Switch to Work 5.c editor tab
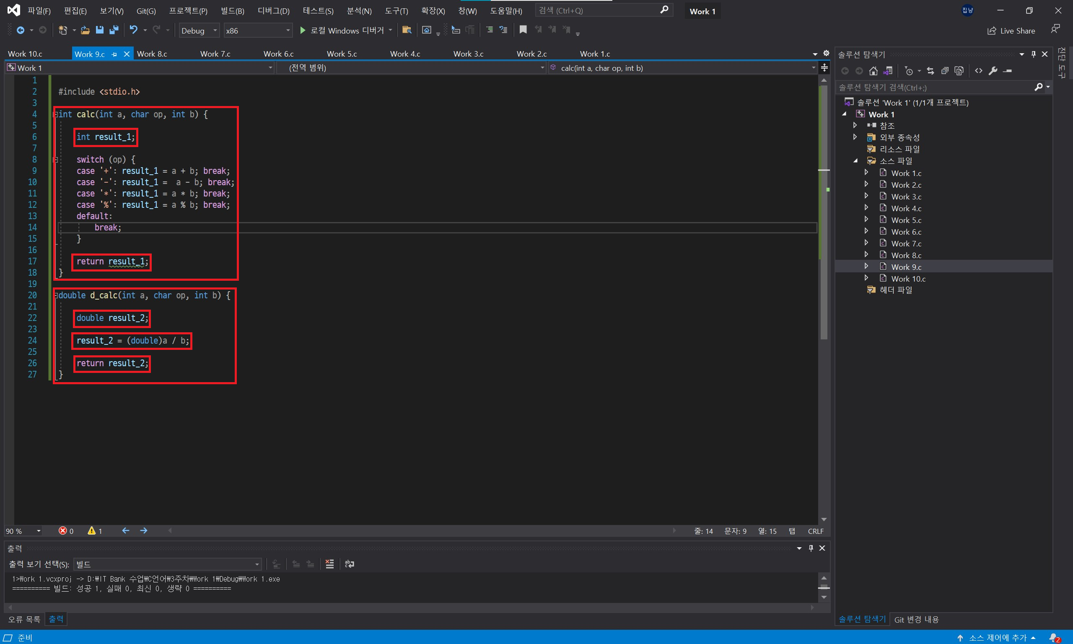This screenshot has height=644, width=1073. click(342, 54)
